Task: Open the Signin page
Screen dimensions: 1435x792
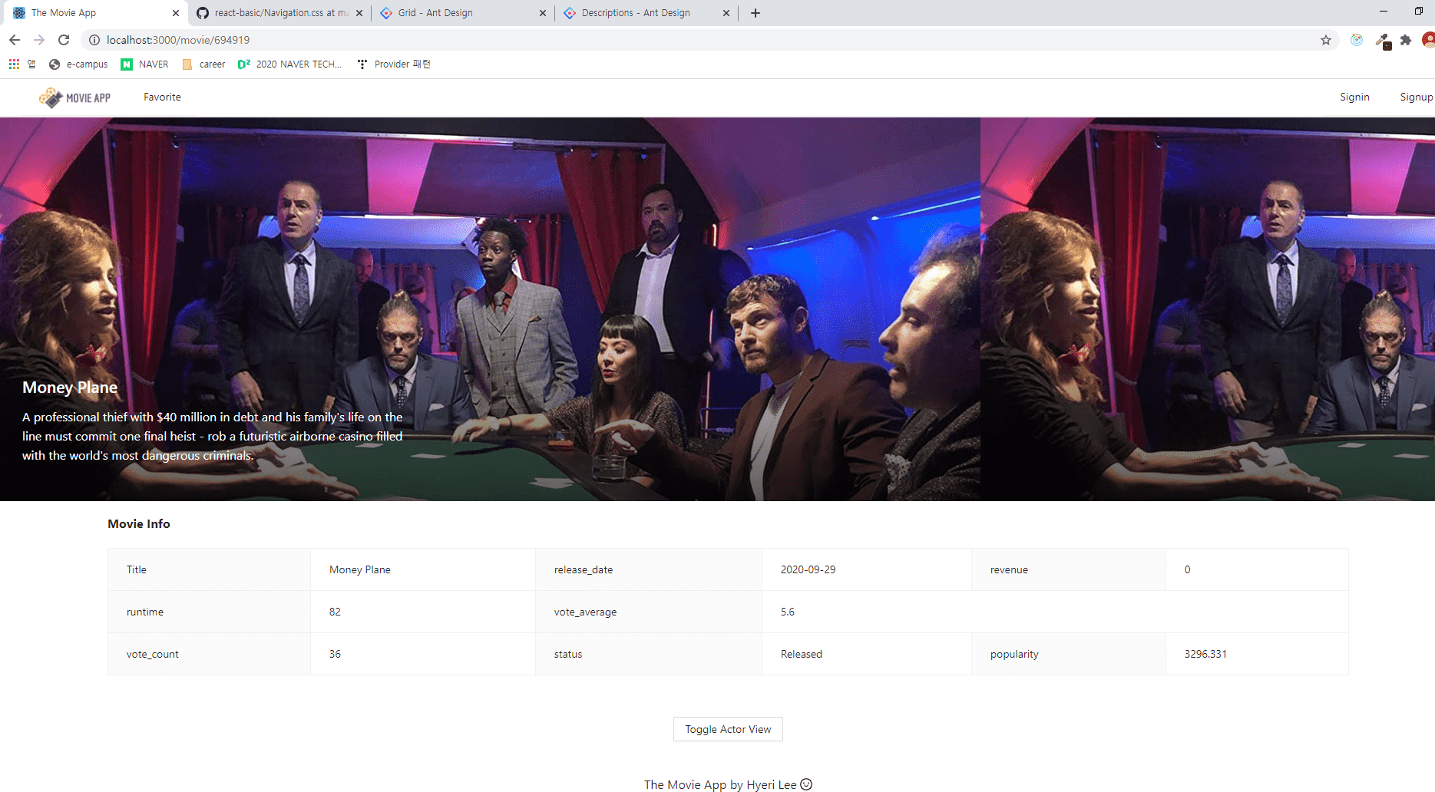Action: pos(1354,97)
